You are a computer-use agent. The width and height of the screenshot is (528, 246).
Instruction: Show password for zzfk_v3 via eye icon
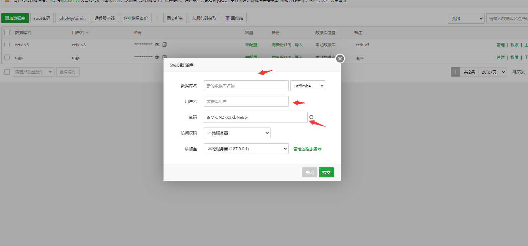[157, 45]
